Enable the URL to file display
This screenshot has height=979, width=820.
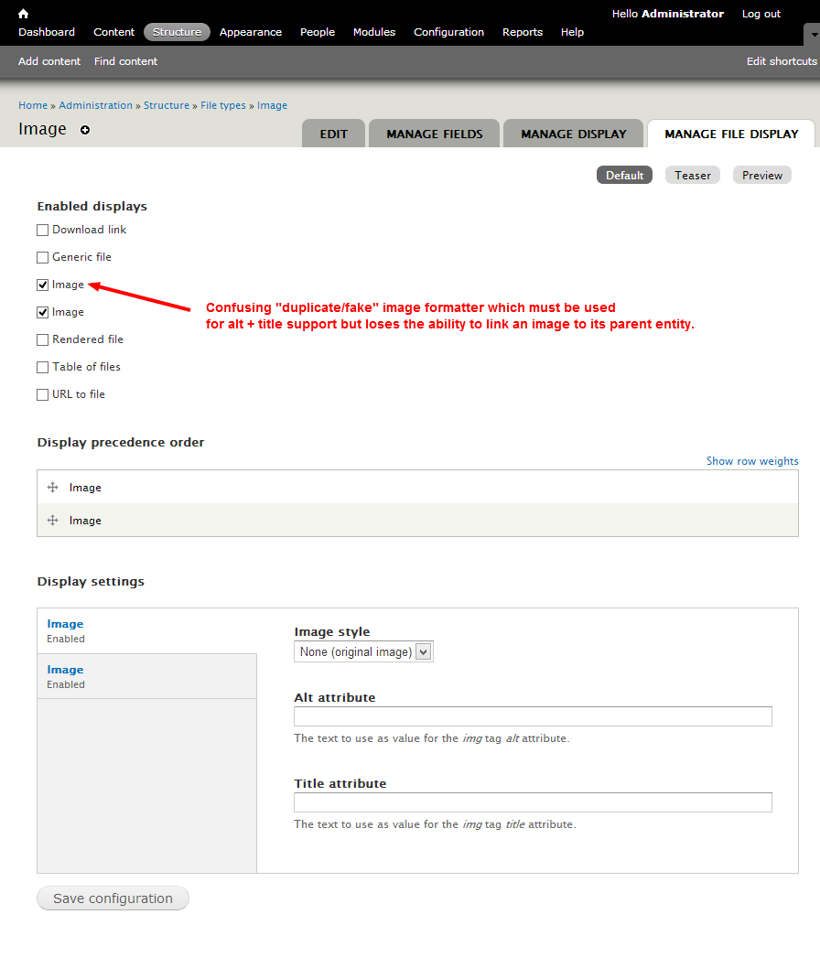42,393
